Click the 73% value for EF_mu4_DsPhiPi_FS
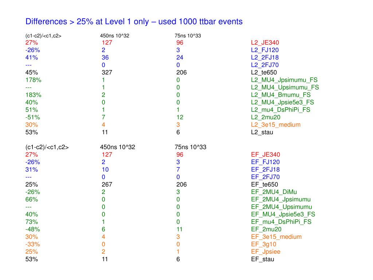 click(x=32, y=222)
